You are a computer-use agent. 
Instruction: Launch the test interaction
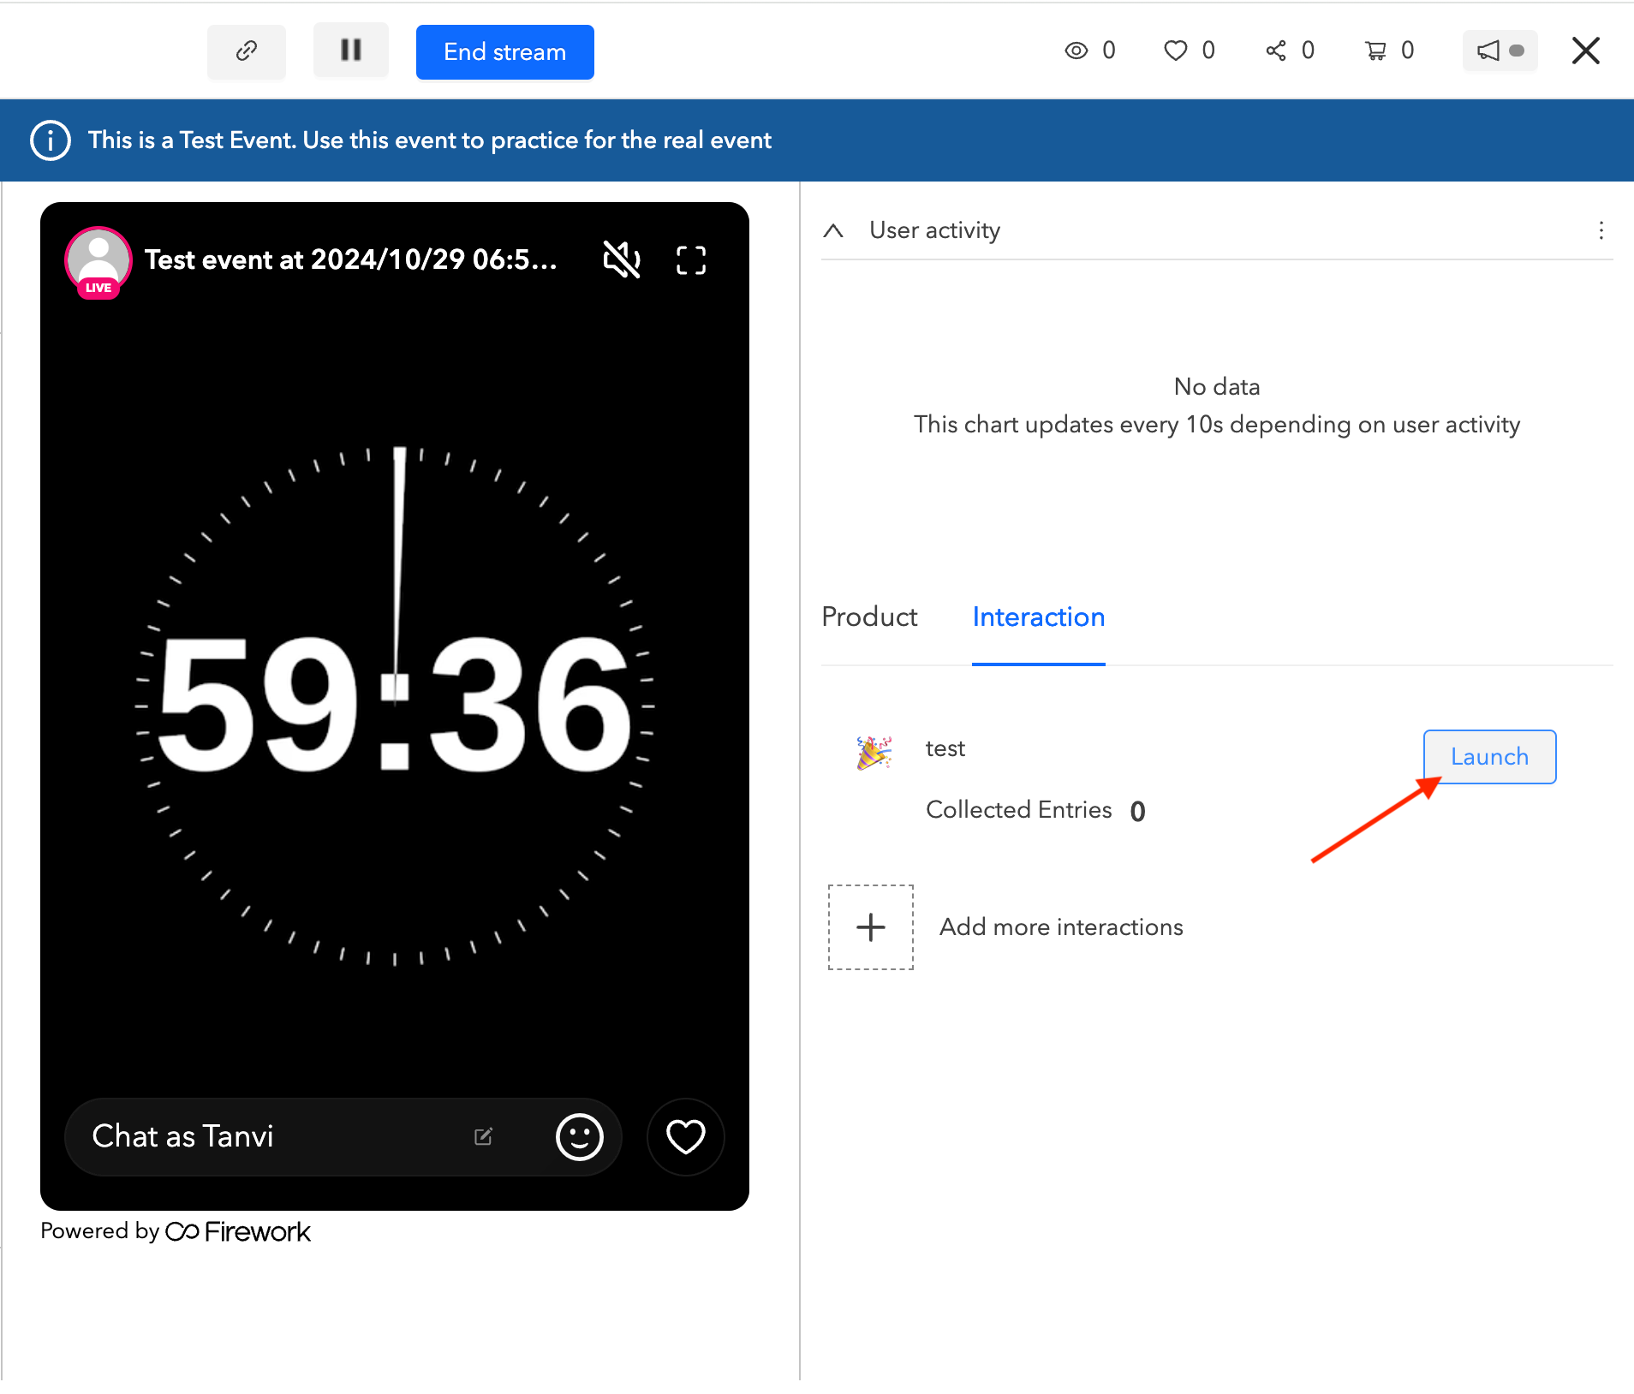pyautogui.click(x=1490, y=757)
